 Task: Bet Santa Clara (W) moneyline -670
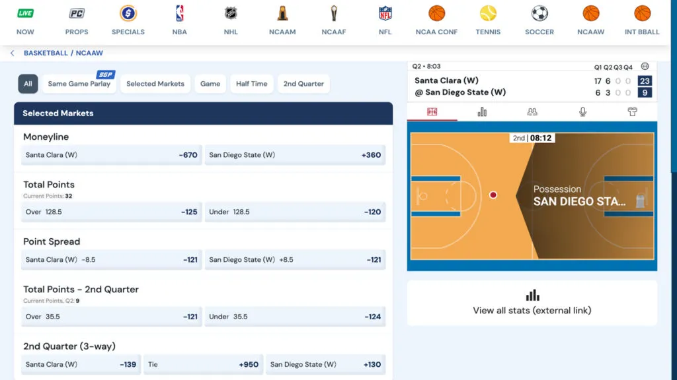pyautogui.click(x=111, y=155)
